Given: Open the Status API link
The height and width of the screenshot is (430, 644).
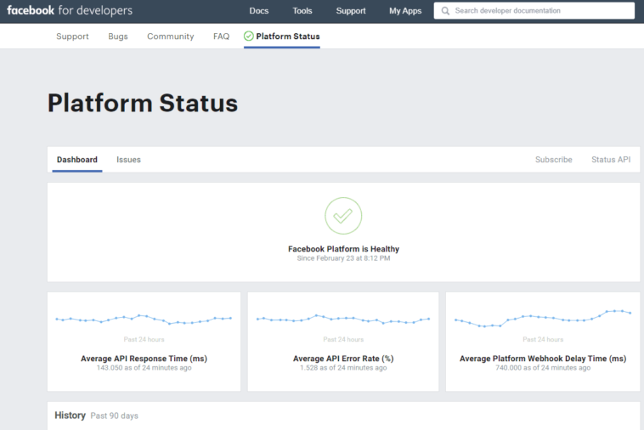Looking at the screenshot, I should click(x=611, y=160).
